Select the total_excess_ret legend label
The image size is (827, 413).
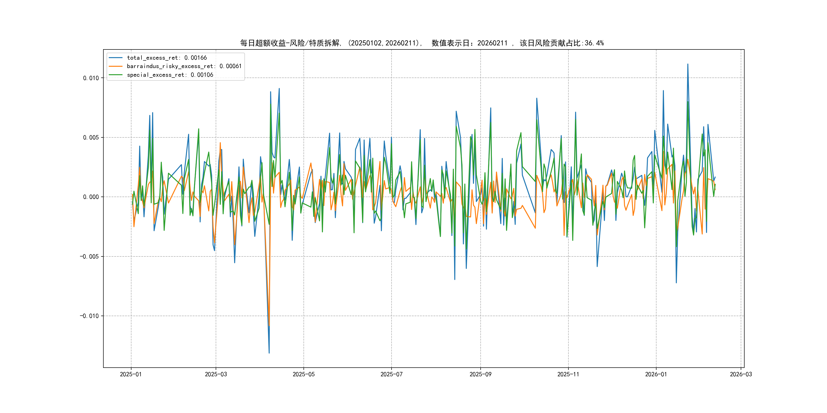click(x=167, y=58)
